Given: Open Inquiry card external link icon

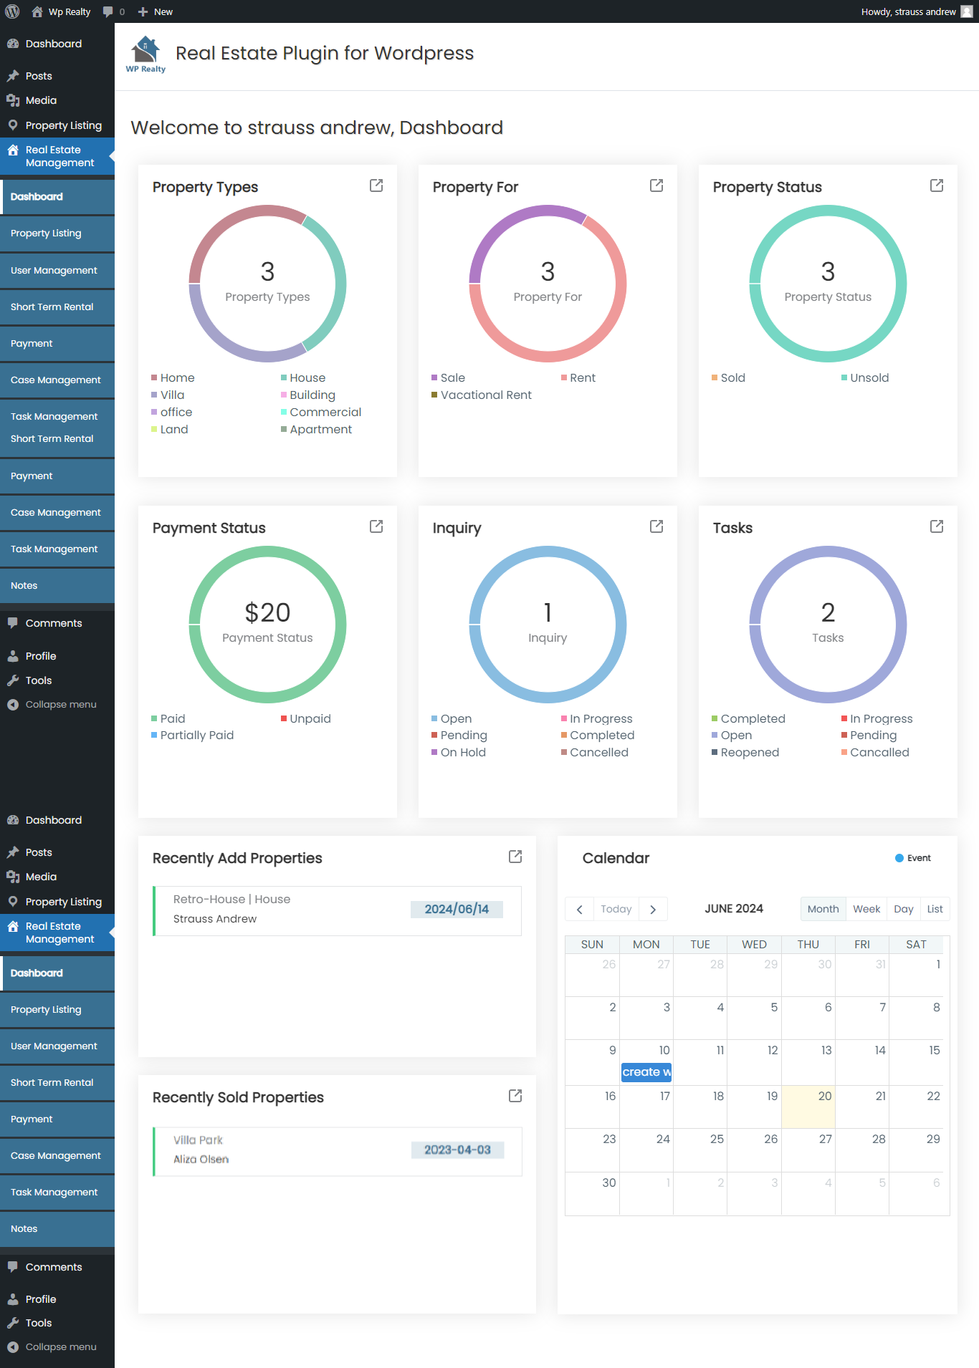Looking at the screenshot, I should pyautogui.click(x=656, y=526).
